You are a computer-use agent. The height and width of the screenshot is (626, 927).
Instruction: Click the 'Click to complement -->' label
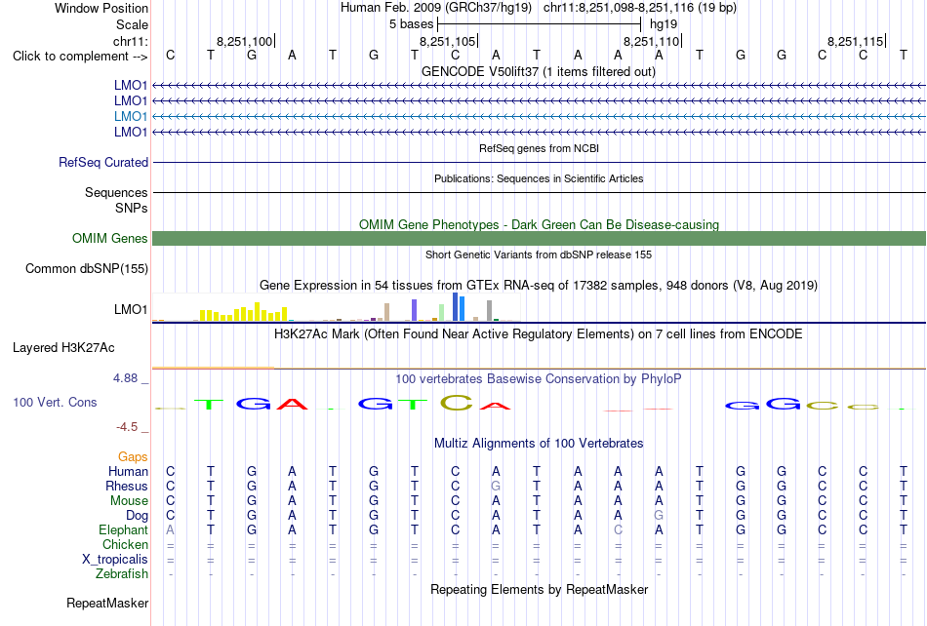[80, 57]
